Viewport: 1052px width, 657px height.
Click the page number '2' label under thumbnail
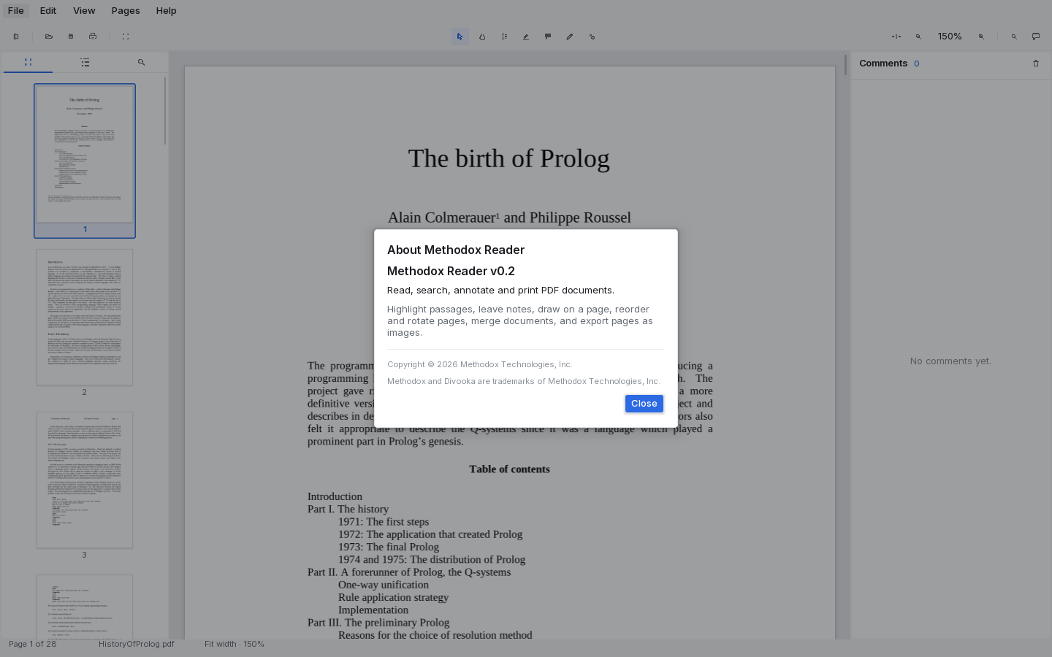point(85,392)
